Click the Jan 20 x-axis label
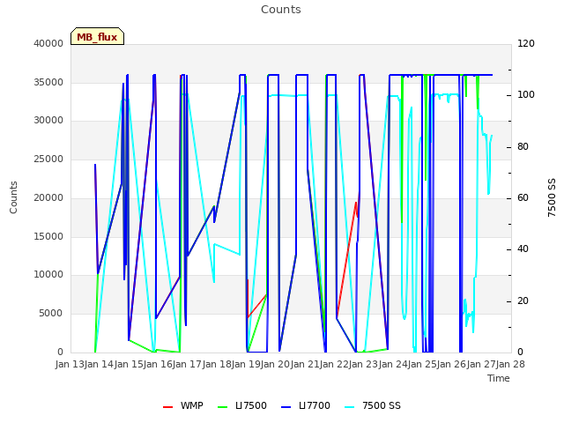This screenshot has width=564, height=423. (275, 364)
